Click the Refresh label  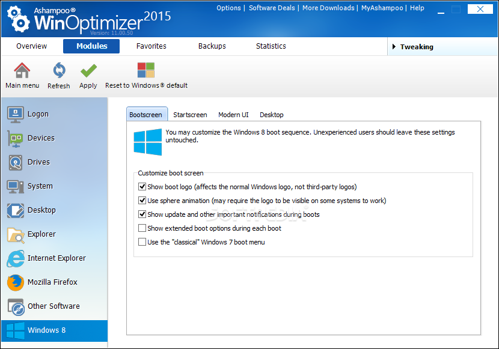click(x=58, y=86)
